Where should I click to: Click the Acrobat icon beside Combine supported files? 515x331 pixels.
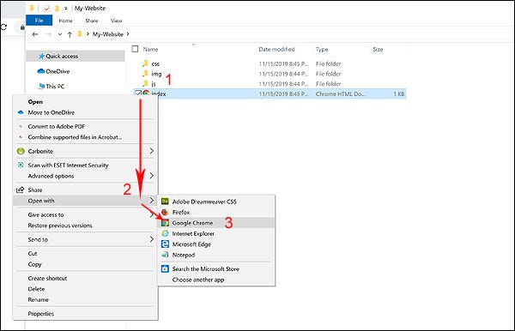21,137
